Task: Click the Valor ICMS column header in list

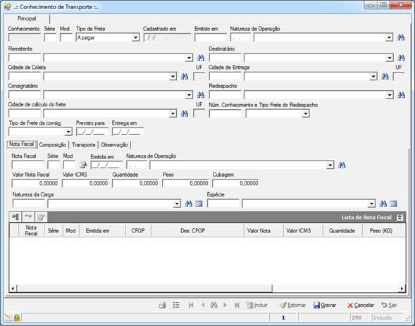Action: 303,230
